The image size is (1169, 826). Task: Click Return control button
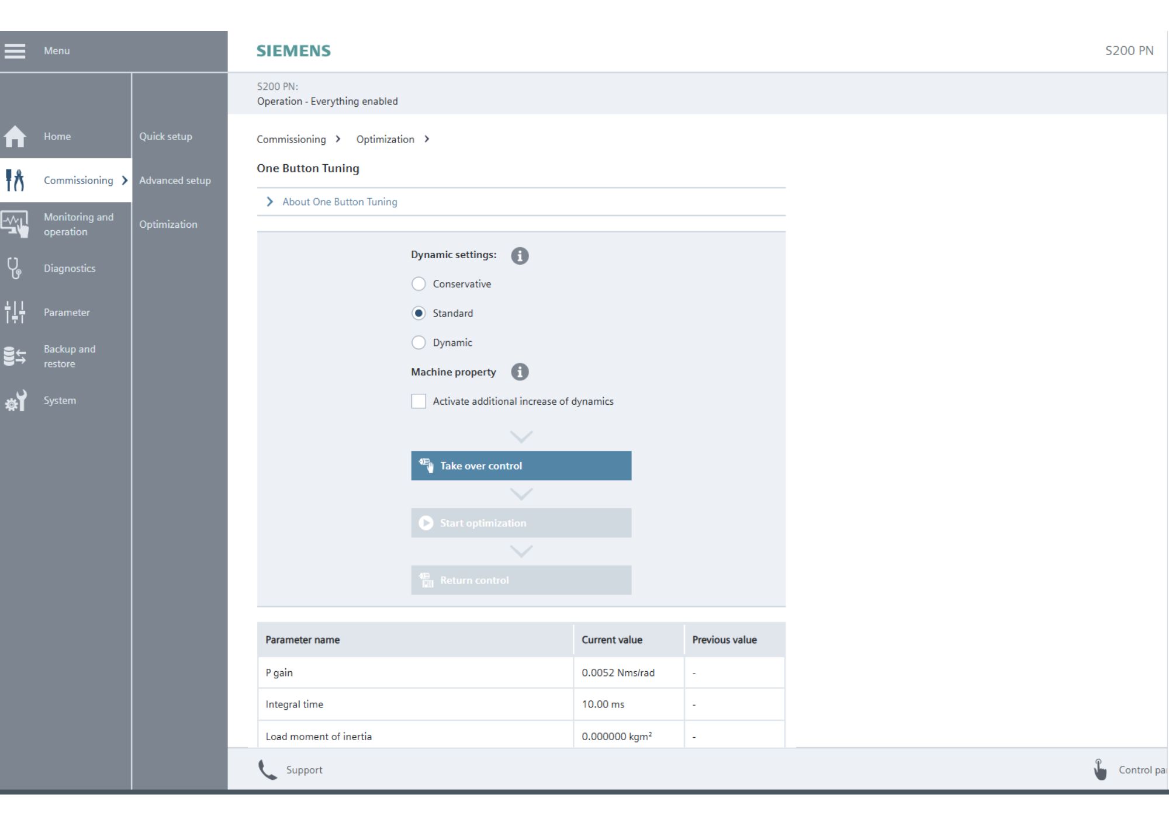tap(521, 580)
